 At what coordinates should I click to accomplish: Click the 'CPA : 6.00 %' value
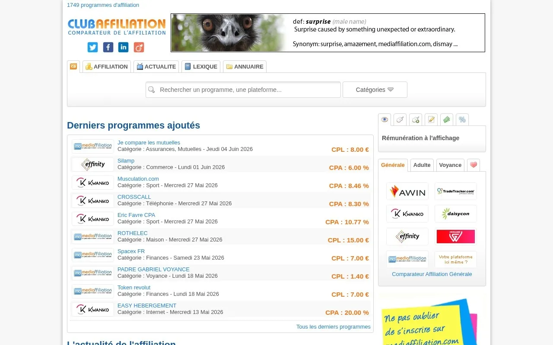(349, 168)
